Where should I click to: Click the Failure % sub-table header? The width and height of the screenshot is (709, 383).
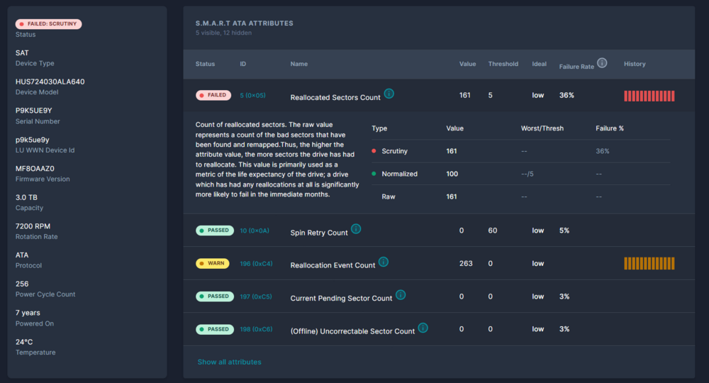tap(610, 128)
